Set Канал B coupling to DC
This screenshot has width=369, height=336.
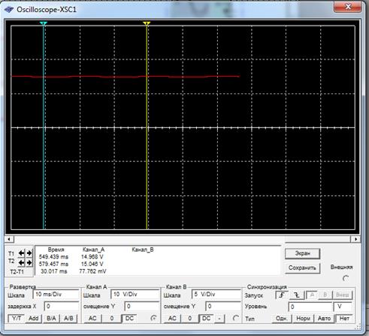(206, 319)
